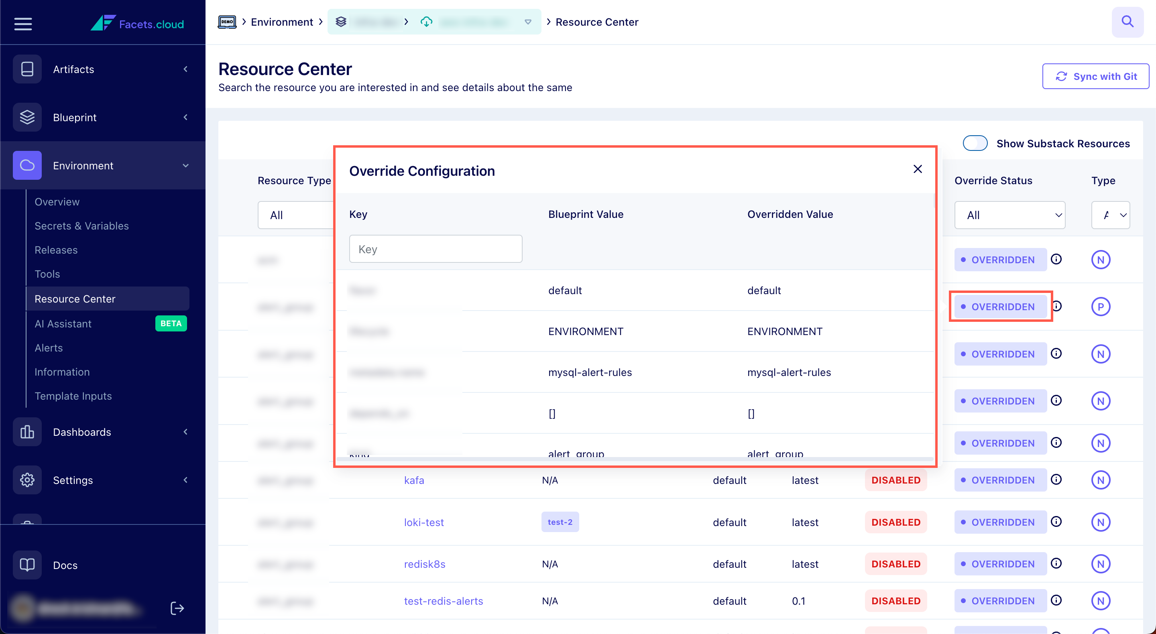Open the environment selector breadcrumb dropdown
This screenshot has width=1156, height=634.
(528, 22)
